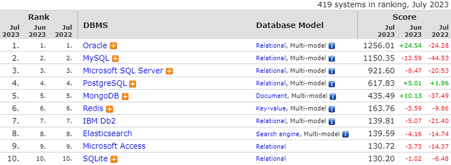Click the red -44.53 change value
This screenshot has height=165, width=451.
click(x=438, y=58)
